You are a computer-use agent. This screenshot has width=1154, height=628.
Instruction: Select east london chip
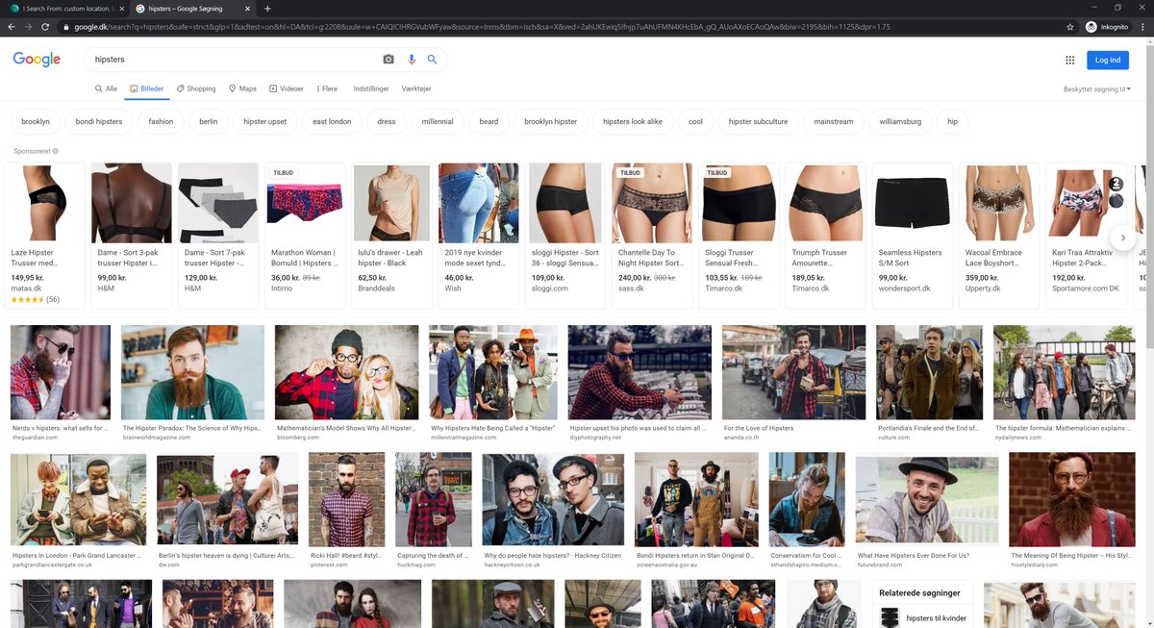[333, 122]
